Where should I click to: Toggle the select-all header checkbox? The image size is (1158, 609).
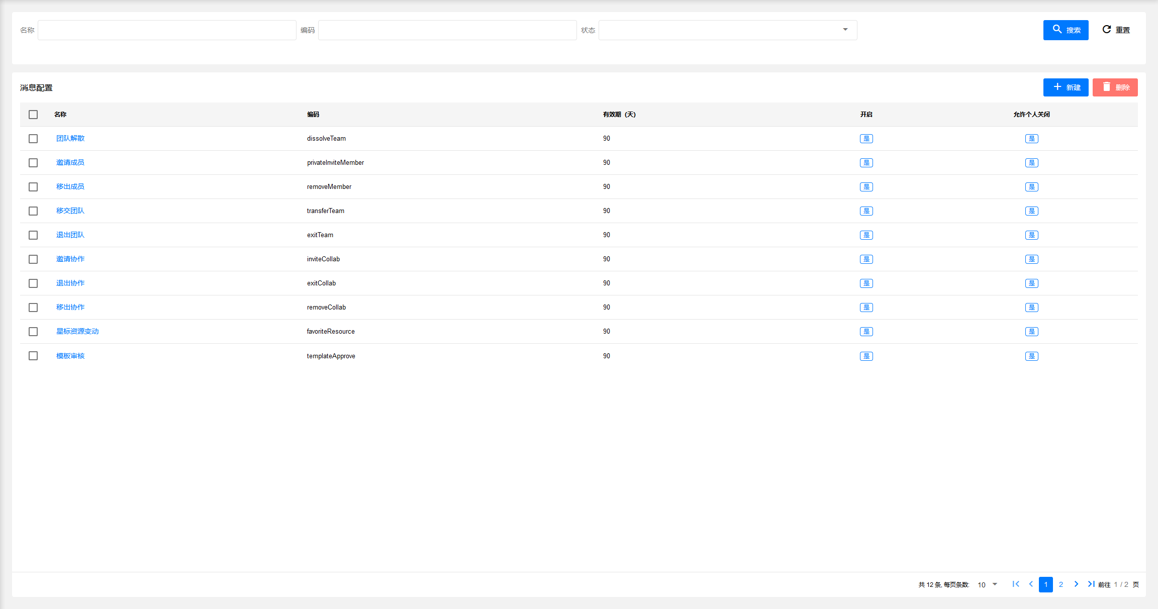point(33,115)
